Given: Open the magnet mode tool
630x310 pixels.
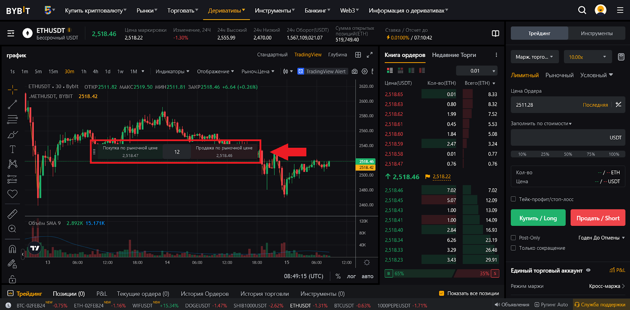Looking at the screenshot, I should pos(12,249).
